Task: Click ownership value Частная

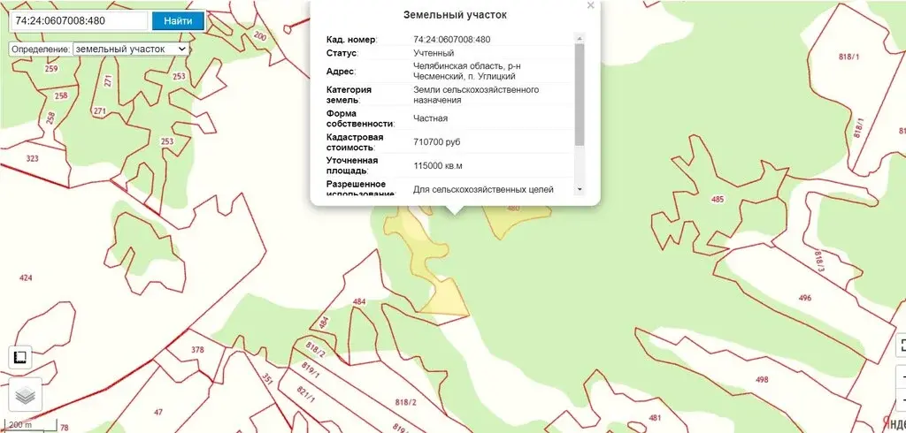Action: tap(431, 118)
